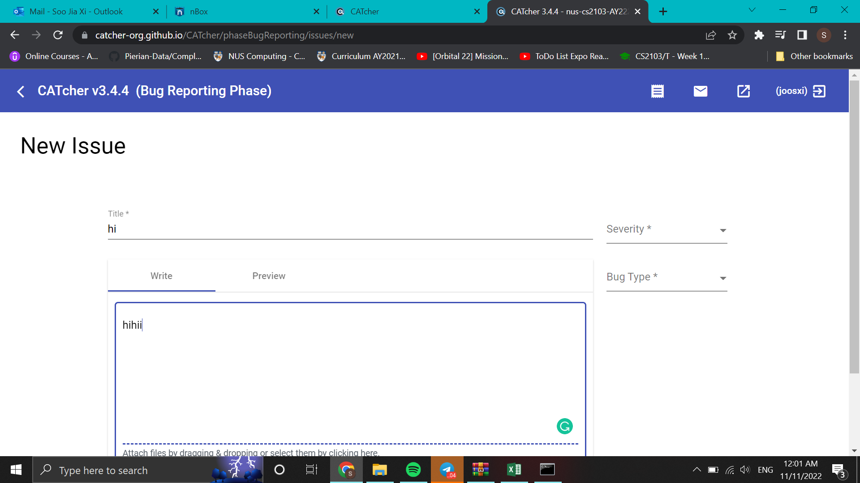Click the mail envelope icon in header

[700, 91]
